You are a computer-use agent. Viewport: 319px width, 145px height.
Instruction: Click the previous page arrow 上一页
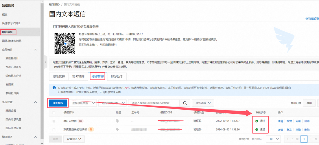[x=293, y=139]
